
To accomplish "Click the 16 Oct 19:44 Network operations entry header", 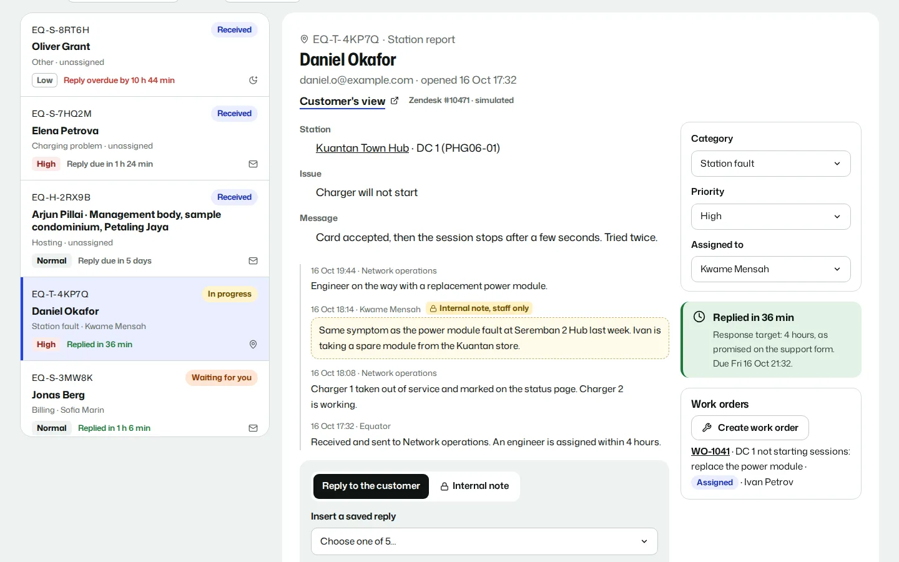I will (373, 270).
